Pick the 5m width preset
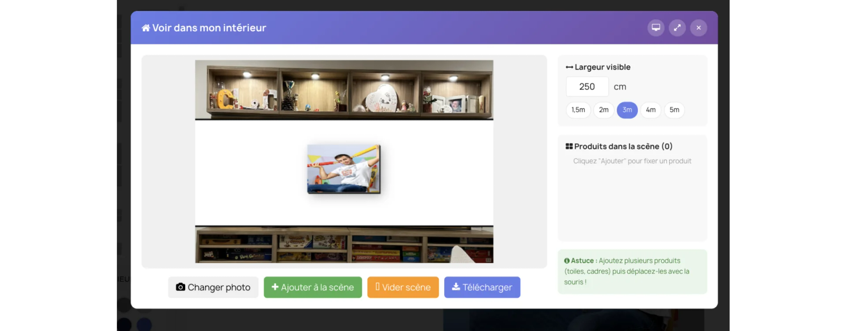847x331 pixels. (x=674, y=110)
